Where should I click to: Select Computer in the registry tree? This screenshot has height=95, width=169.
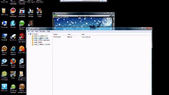point(35,34)
